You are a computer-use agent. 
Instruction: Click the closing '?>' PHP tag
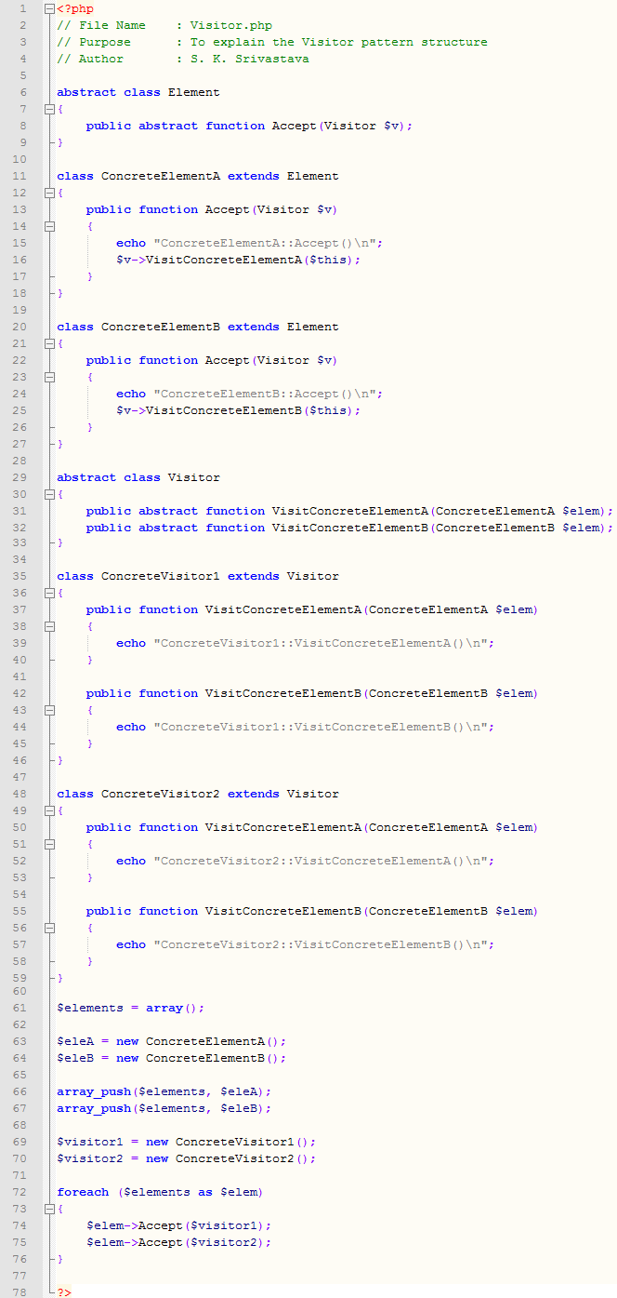coord(64,1292)
